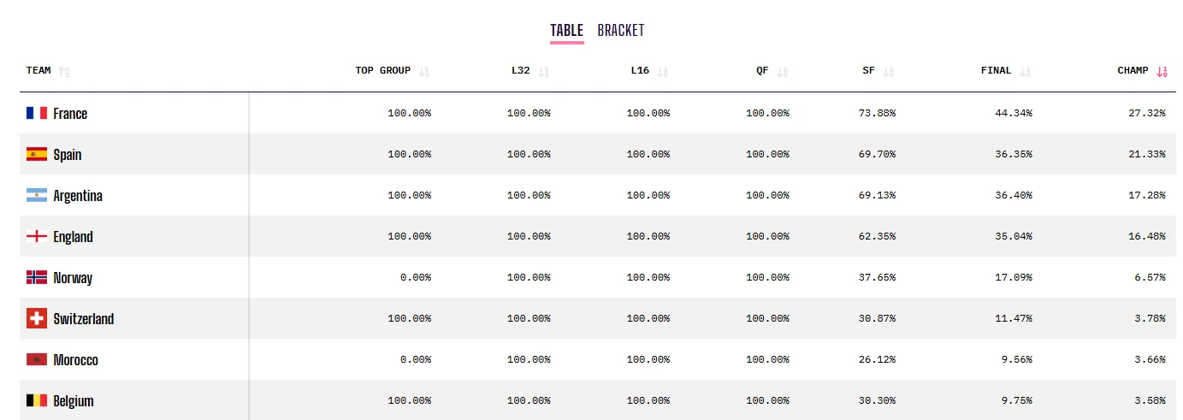Click the Morocco team name
The image size is (1183, 420).
coord(75,360)
